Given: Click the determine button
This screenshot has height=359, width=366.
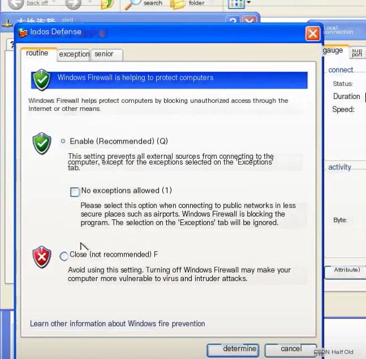Looking at the screenshot, I should pos(233,349).
